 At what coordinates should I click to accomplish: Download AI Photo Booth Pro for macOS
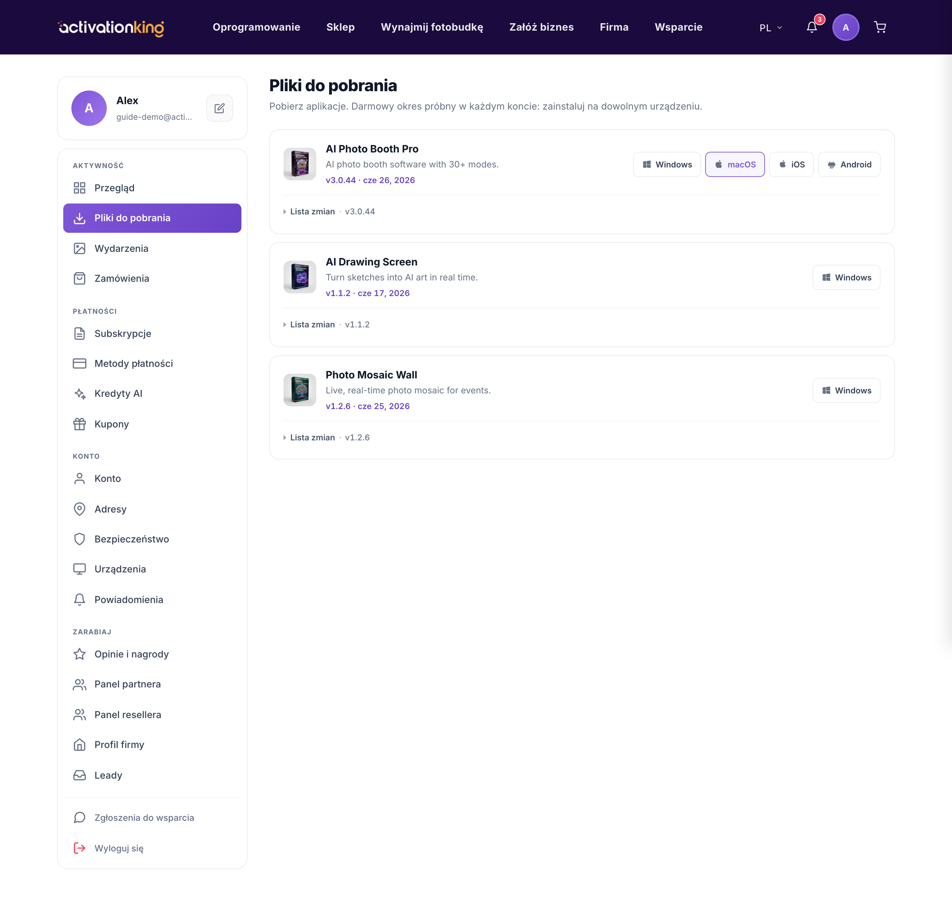pos(735,164)
